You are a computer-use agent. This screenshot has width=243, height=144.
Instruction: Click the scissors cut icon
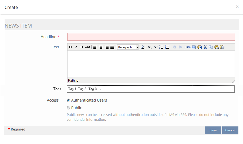205,47
